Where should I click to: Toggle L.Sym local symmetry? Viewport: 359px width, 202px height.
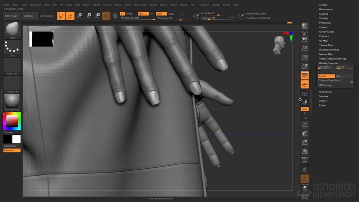tap(305, 94)
